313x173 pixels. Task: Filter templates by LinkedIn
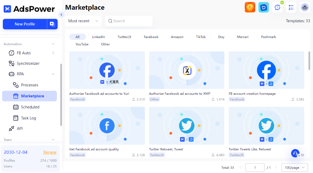pyautogui.click(x=98, y=37)
